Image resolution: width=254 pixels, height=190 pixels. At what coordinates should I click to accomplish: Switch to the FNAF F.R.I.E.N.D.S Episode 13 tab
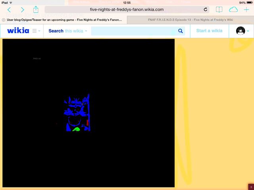coord(190,20)
